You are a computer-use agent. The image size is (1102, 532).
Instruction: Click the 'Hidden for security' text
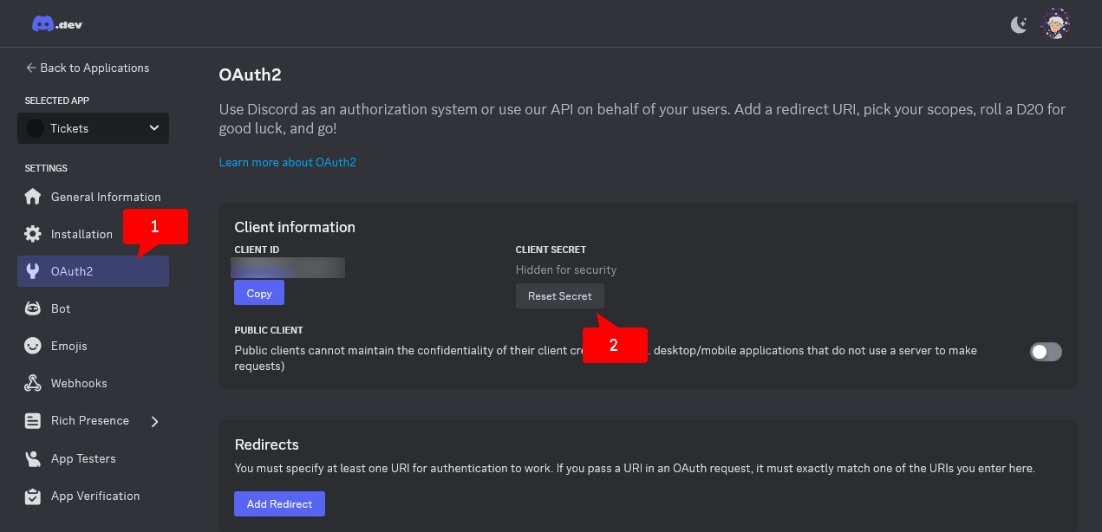[x=566, y=269]
